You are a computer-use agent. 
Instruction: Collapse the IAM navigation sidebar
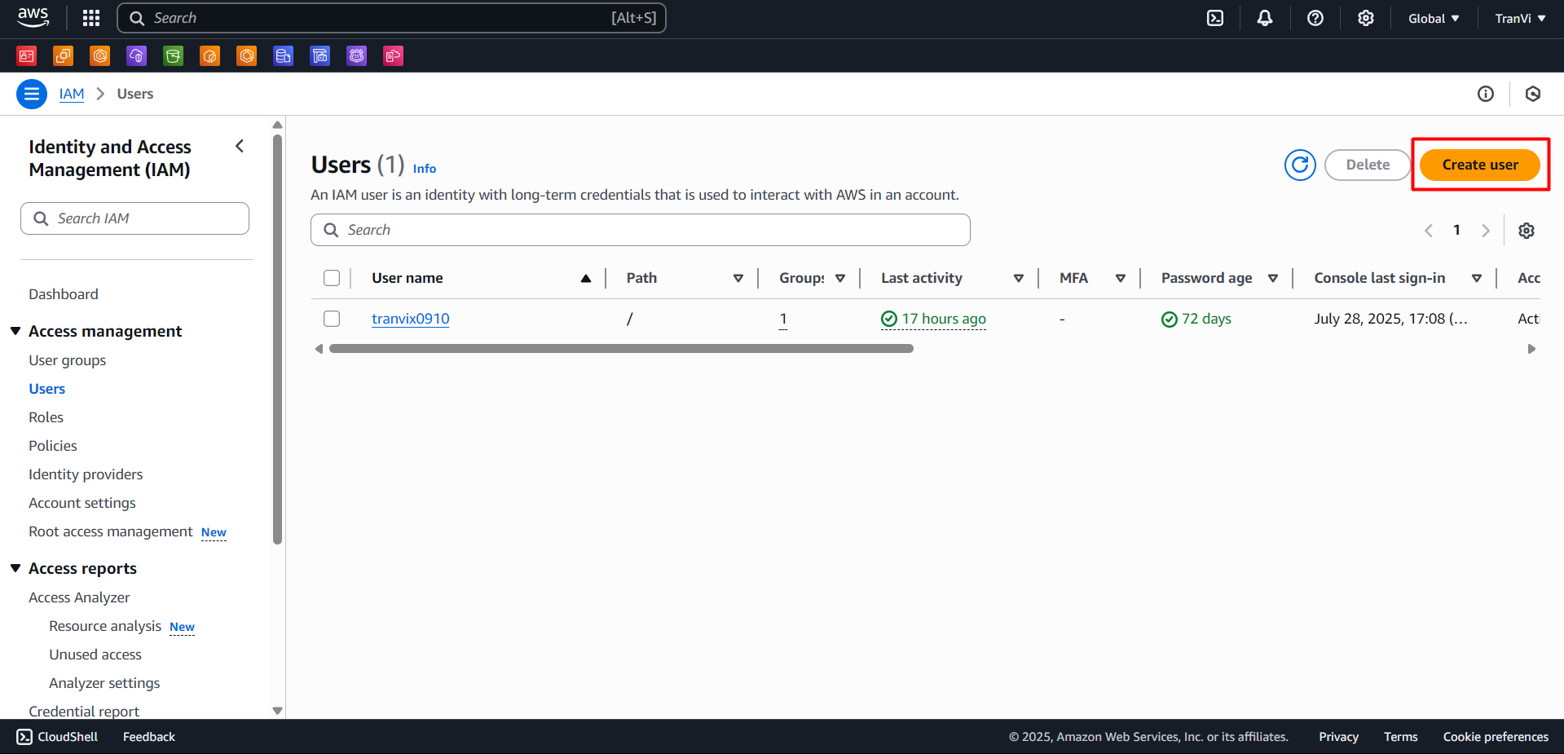239,146
